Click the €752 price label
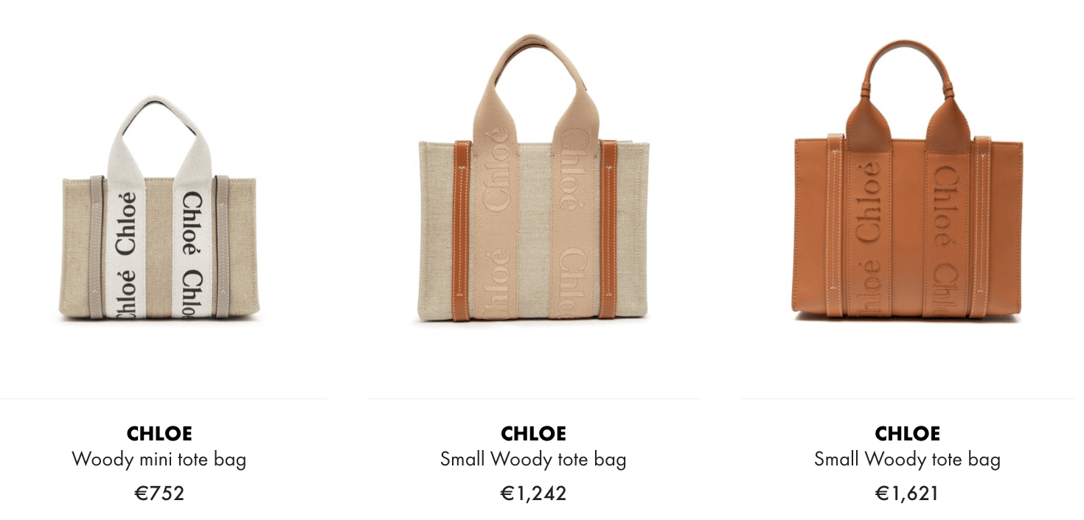 pos(159,493)
